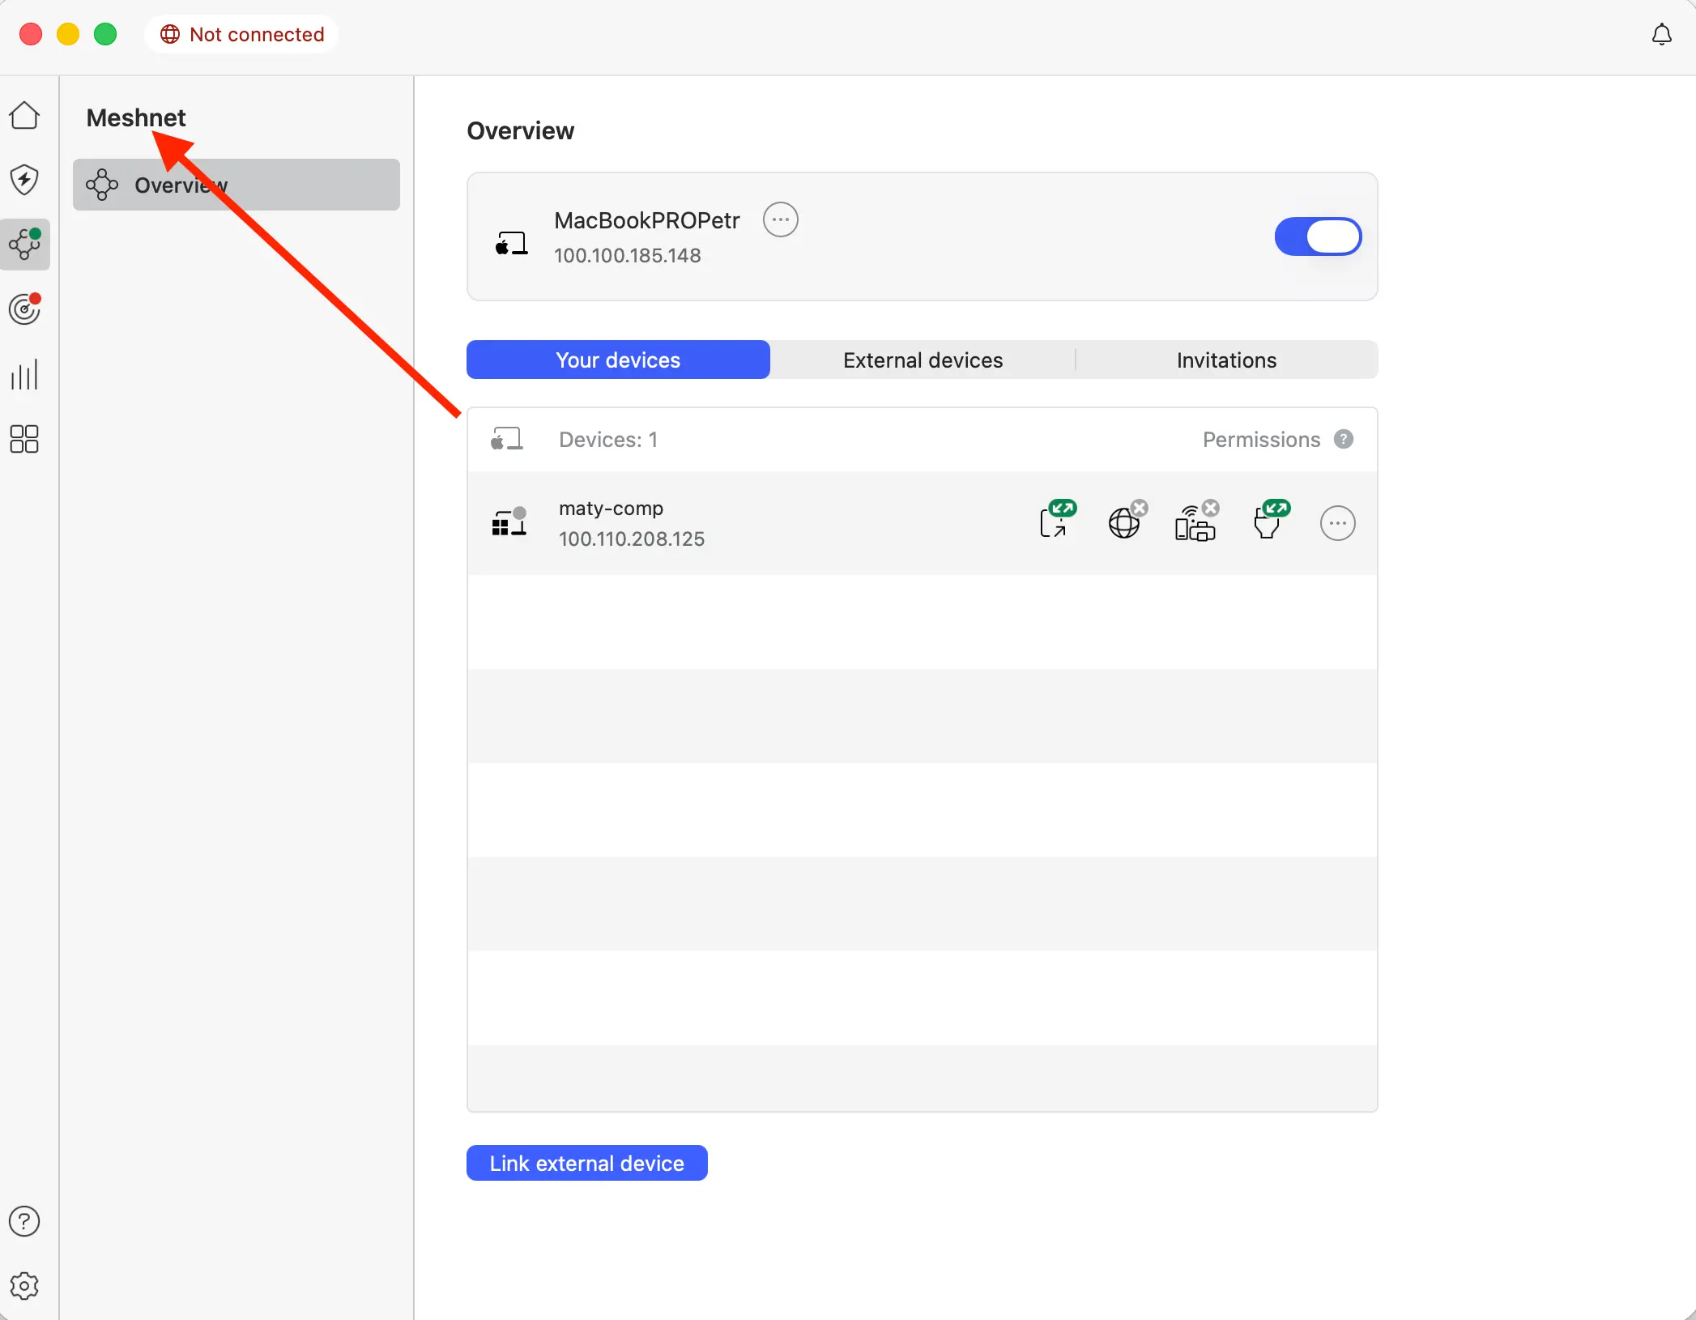Open the Home section in the sidebar
The image size is (1696, 1320).
point(25,115)
